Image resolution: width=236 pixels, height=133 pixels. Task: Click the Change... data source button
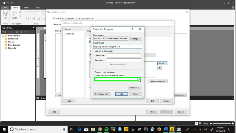coord(135,39)
